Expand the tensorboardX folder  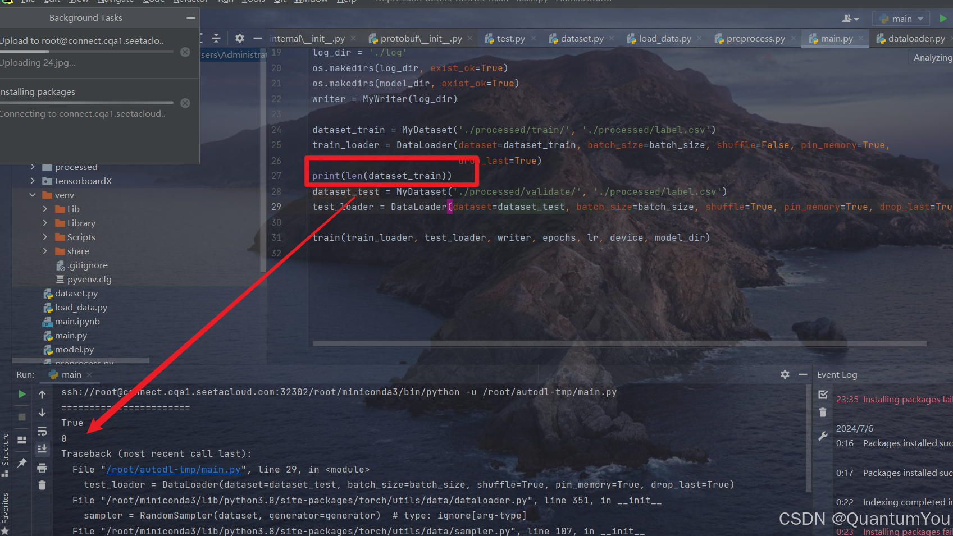pos(33,181)
